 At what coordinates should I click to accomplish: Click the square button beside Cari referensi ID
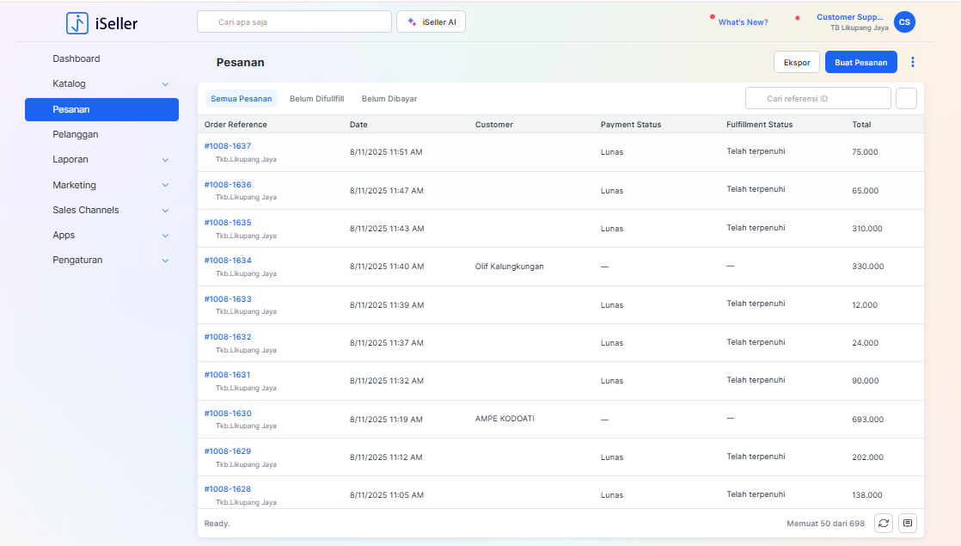[906, 99]
